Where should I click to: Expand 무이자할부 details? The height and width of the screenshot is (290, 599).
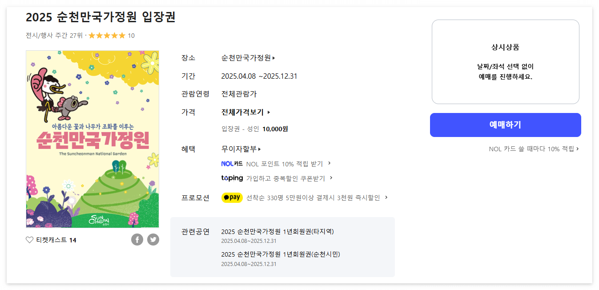[241, 149]
